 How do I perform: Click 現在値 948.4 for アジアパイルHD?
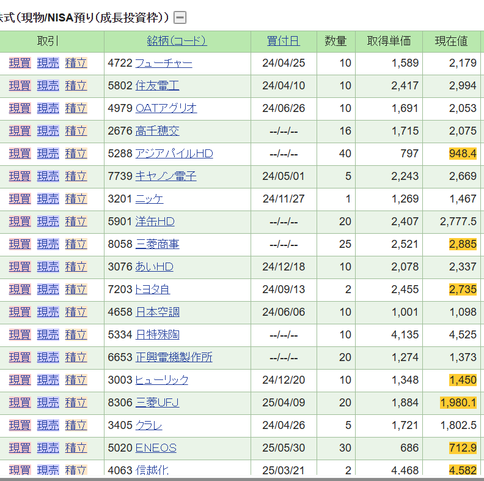point(463,154)
